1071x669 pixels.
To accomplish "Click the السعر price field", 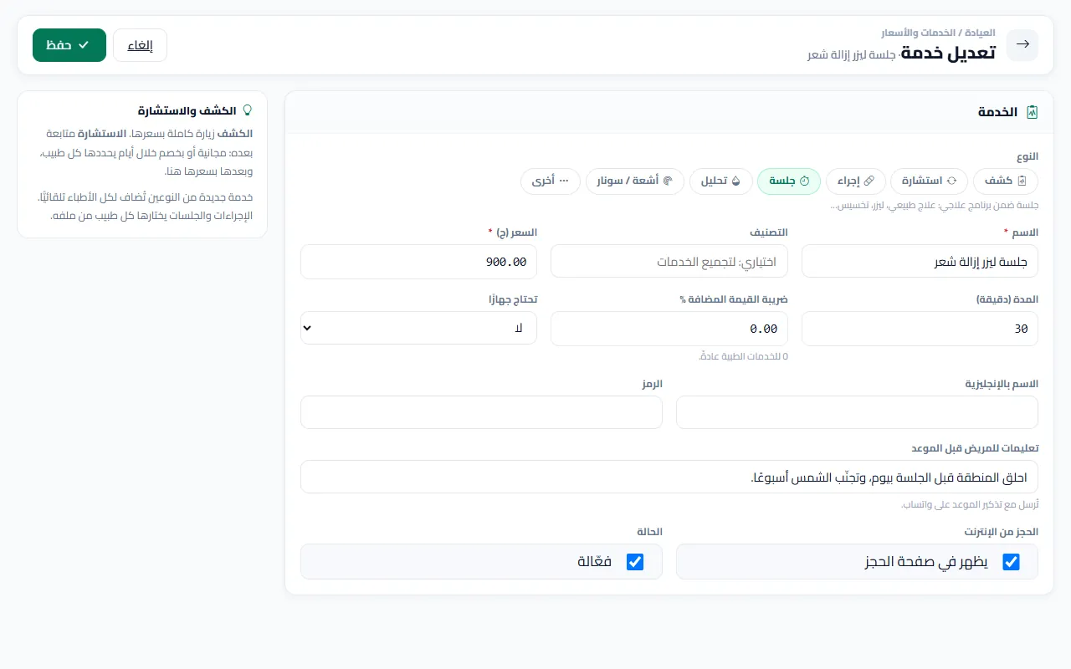I will click(x=418, y=262).
